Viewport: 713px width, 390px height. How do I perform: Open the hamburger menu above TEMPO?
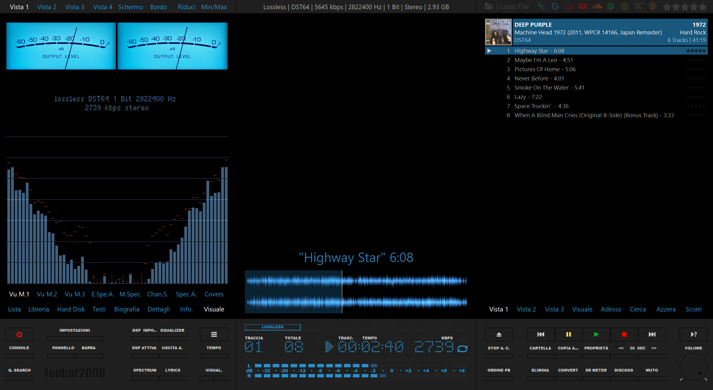pos(214,334)
